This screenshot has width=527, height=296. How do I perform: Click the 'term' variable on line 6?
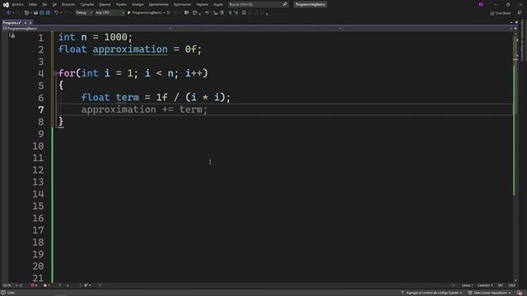tap(127, 97)
